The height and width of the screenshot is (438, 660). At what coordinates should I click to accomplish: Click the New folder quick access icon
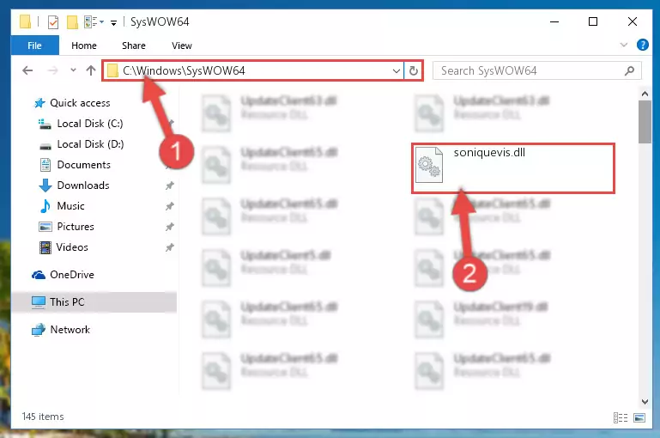pos(72,22)
